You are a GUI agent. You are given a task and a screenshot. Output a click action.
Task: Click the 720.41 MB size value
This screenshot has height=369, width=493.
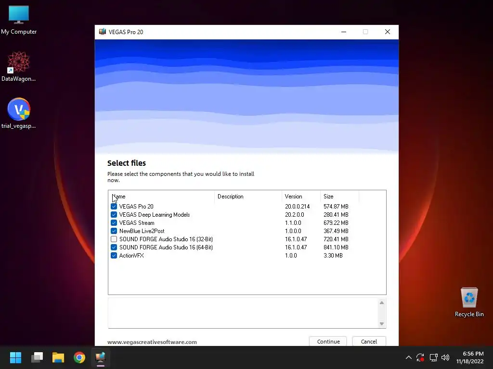[336, 239]
